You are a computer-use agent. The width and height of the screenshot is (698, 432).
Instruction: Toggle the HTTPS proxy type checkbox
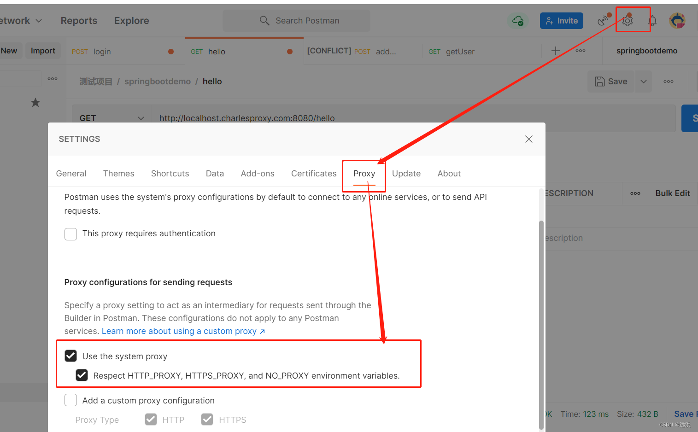[207, 420]
